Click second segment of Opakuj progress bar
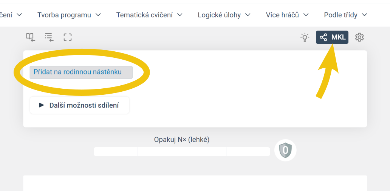The image size is (390, 191). tap(160, 151)
